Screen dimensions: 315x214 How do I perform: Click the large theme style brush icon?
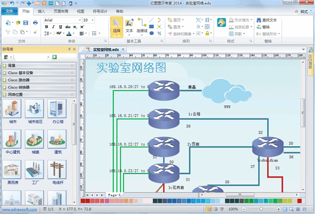222,22
